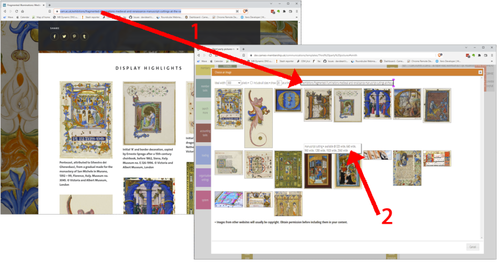Open Dashboard - Cameo bookmark in Cameo window
Image resolution: width=499 pixels, height=262 pixels.
click(x=392, y=61)
